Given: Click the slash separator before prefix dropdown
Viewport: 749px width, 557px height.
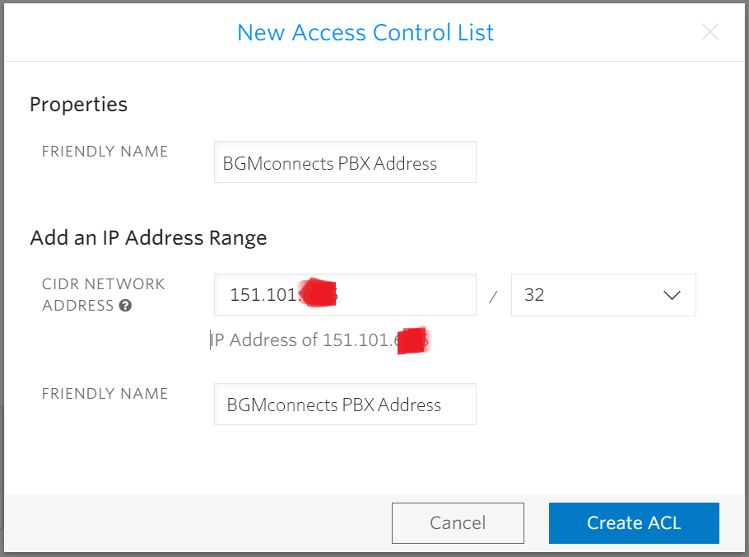Looking at the screenshot, I should [493, 297].
